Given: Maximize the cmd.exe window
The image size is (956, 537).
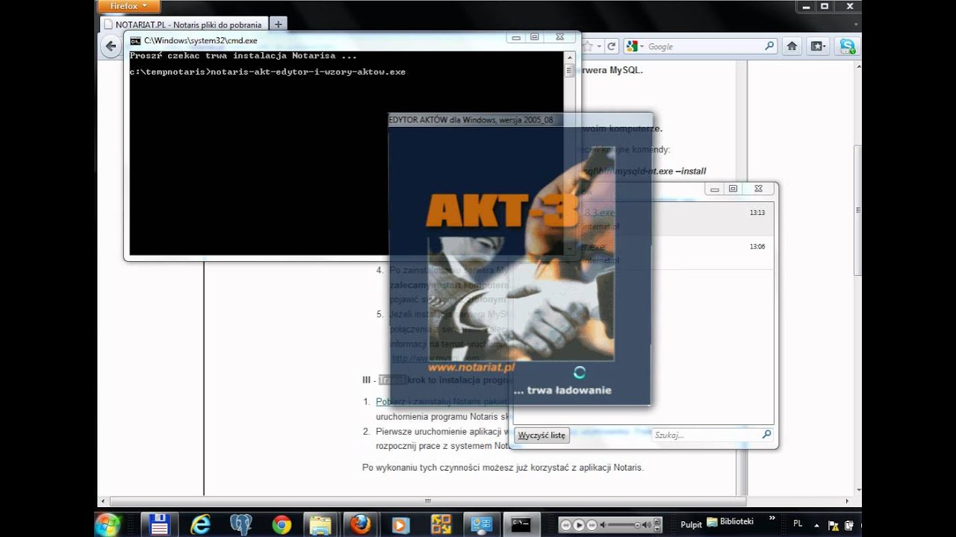Looking at the screenshot, I should 535,37.
